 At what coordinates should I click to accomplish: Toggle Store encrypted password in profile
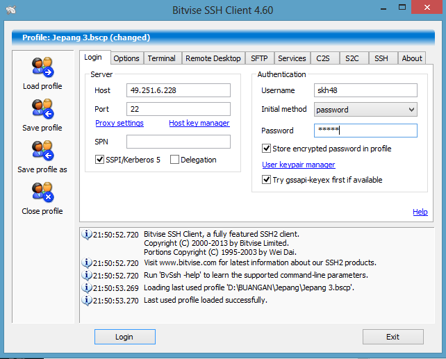[266, 149]
